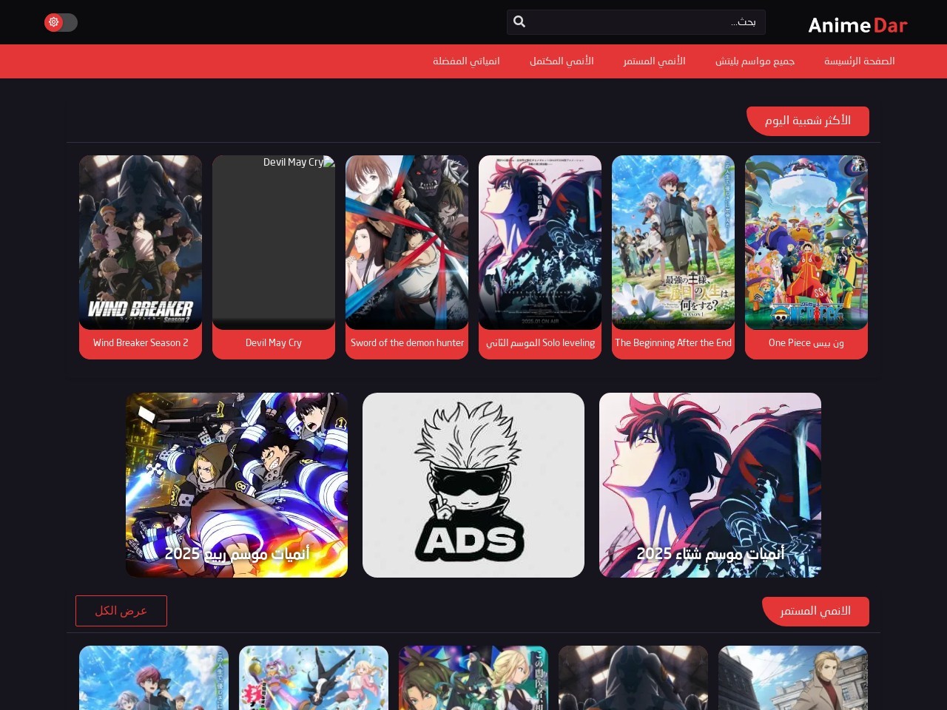This screenshot has width=947, height=710.
Task: Toggle the dark mode theme switch
Action: pyautogui.click(x=61, y=22)
